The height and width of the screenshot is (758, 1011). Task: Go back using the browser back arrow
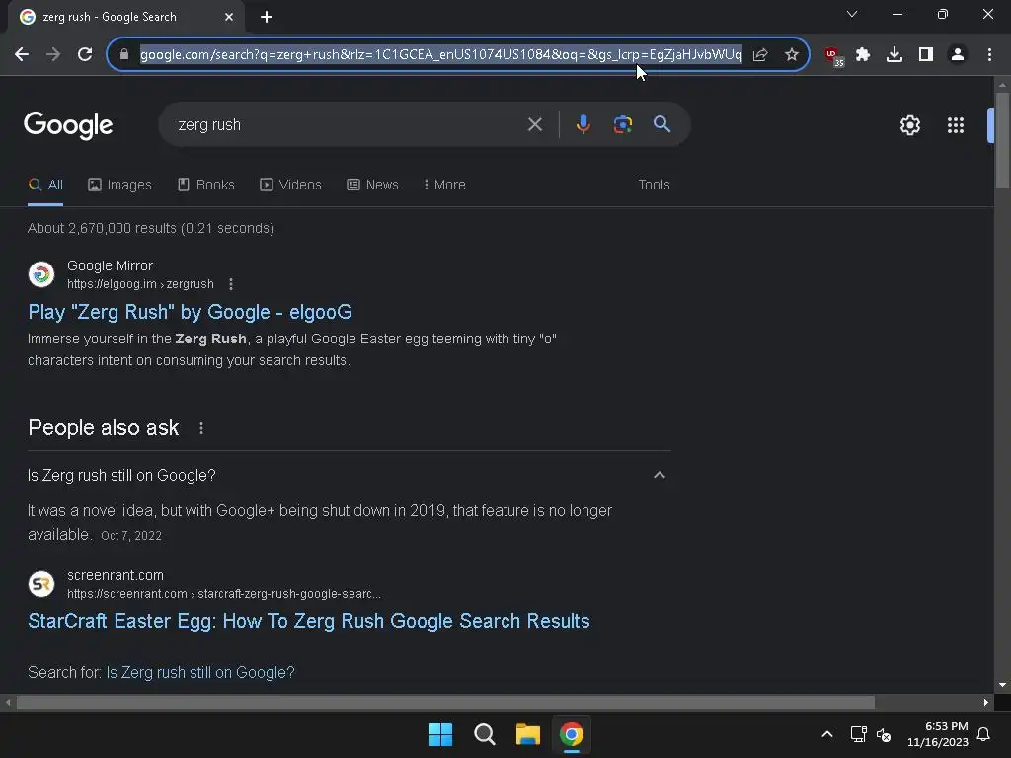tap(22, 55)
